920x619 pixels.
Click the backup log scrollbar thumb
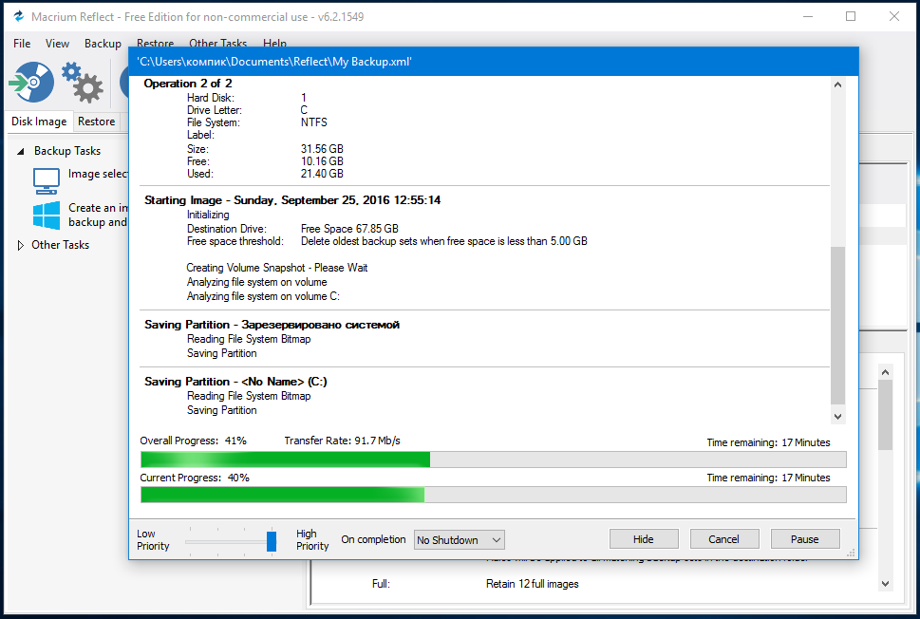(x=837, y=326)
